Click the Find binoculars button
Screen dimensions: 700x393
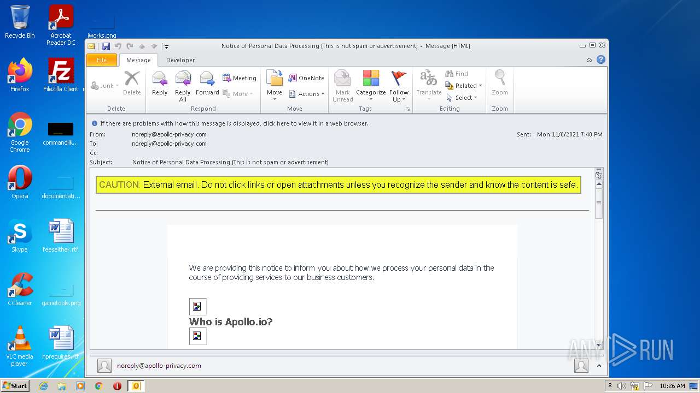457,74
